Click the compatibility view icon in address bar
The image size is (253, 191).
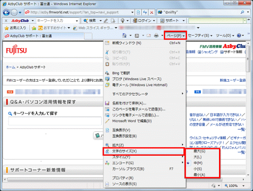coord(138,12)
